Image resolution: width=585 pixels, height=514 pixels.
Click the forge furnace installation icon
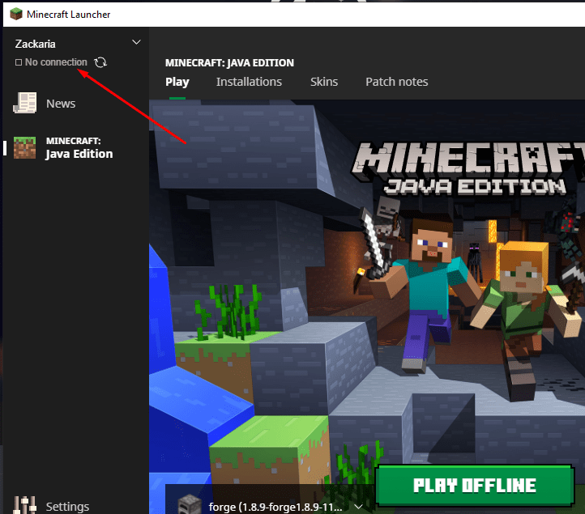[x=190, y=504]
